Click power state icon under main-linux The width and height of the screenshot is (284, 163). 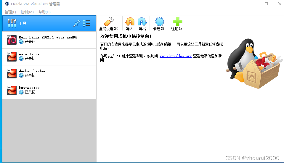21,59
